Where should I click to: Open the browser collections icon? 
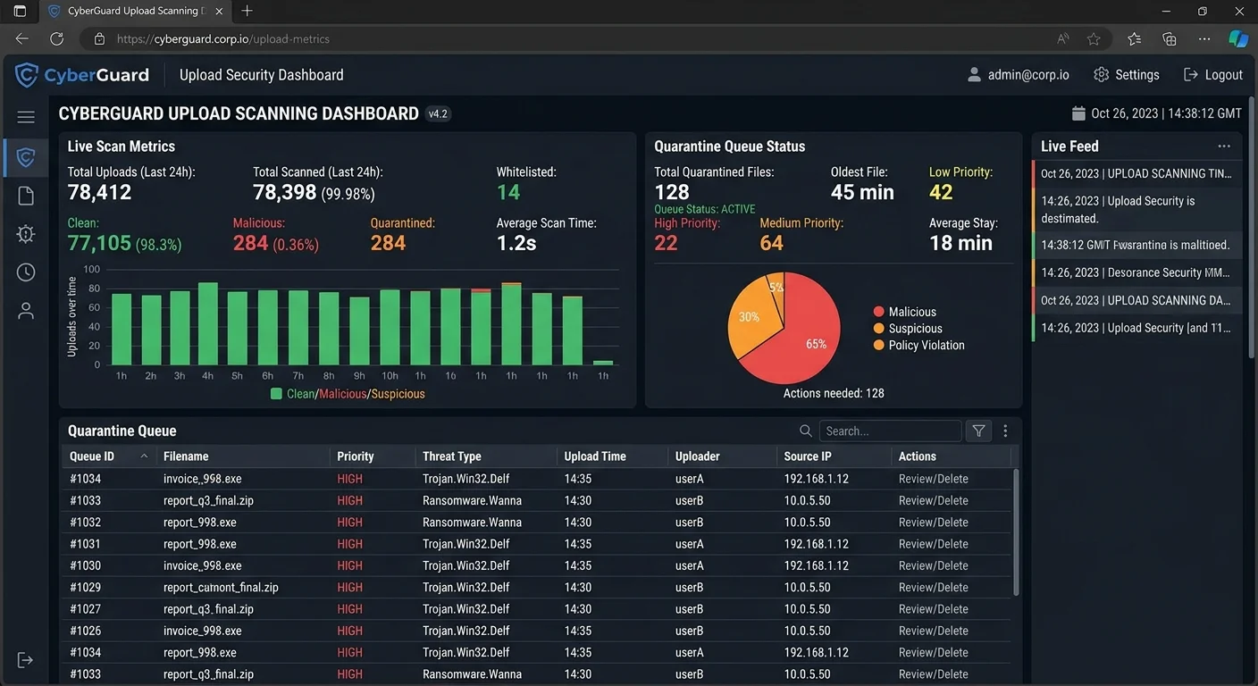coord(1170,38)
